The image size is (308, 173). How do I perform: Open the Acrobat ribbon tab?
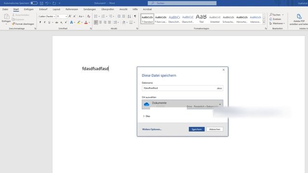[x=147, y=9]
